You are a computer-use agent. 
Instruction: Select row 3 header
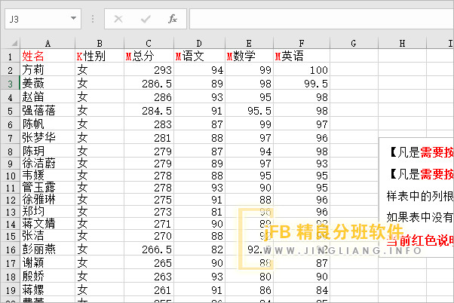[11, 84]
